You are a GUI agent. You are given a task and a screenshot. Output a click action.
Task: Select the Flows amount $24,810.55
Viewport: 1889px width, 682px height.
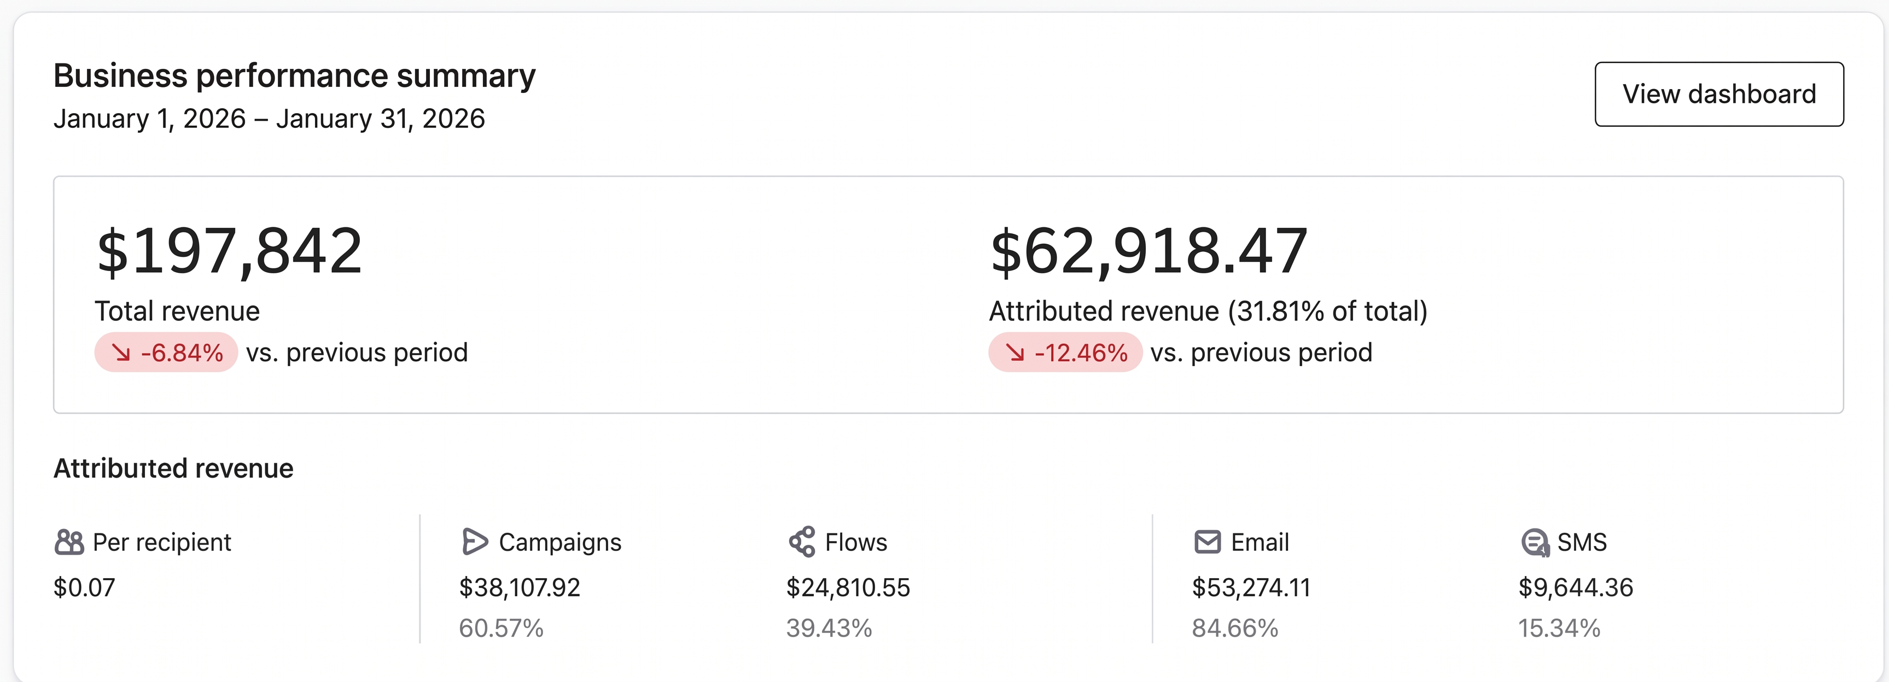click(848, 587)
